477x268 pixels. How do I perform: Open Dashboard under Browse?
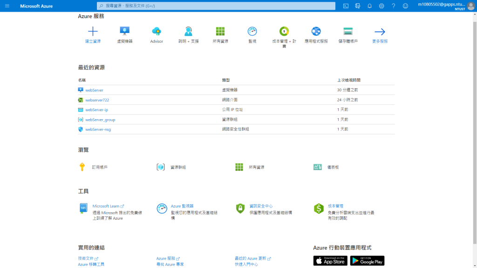click(x=326, y=167)
